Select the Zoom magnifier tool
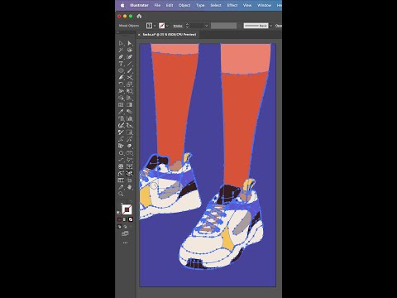 (x=121, y=194)
